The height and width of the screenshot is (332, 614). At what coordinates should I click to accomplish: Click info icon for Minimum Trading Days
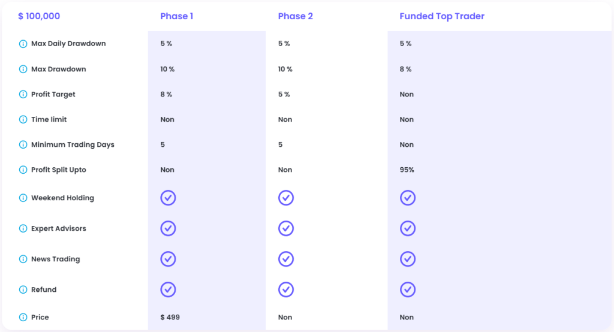(x=23, y=144)
